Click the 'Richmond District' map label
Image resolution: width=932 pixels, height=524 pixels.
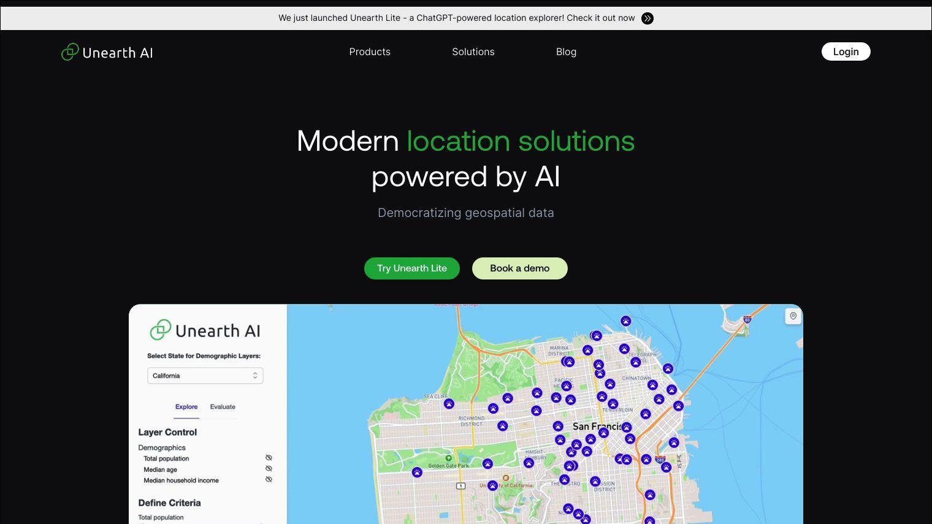click(472, 421)
